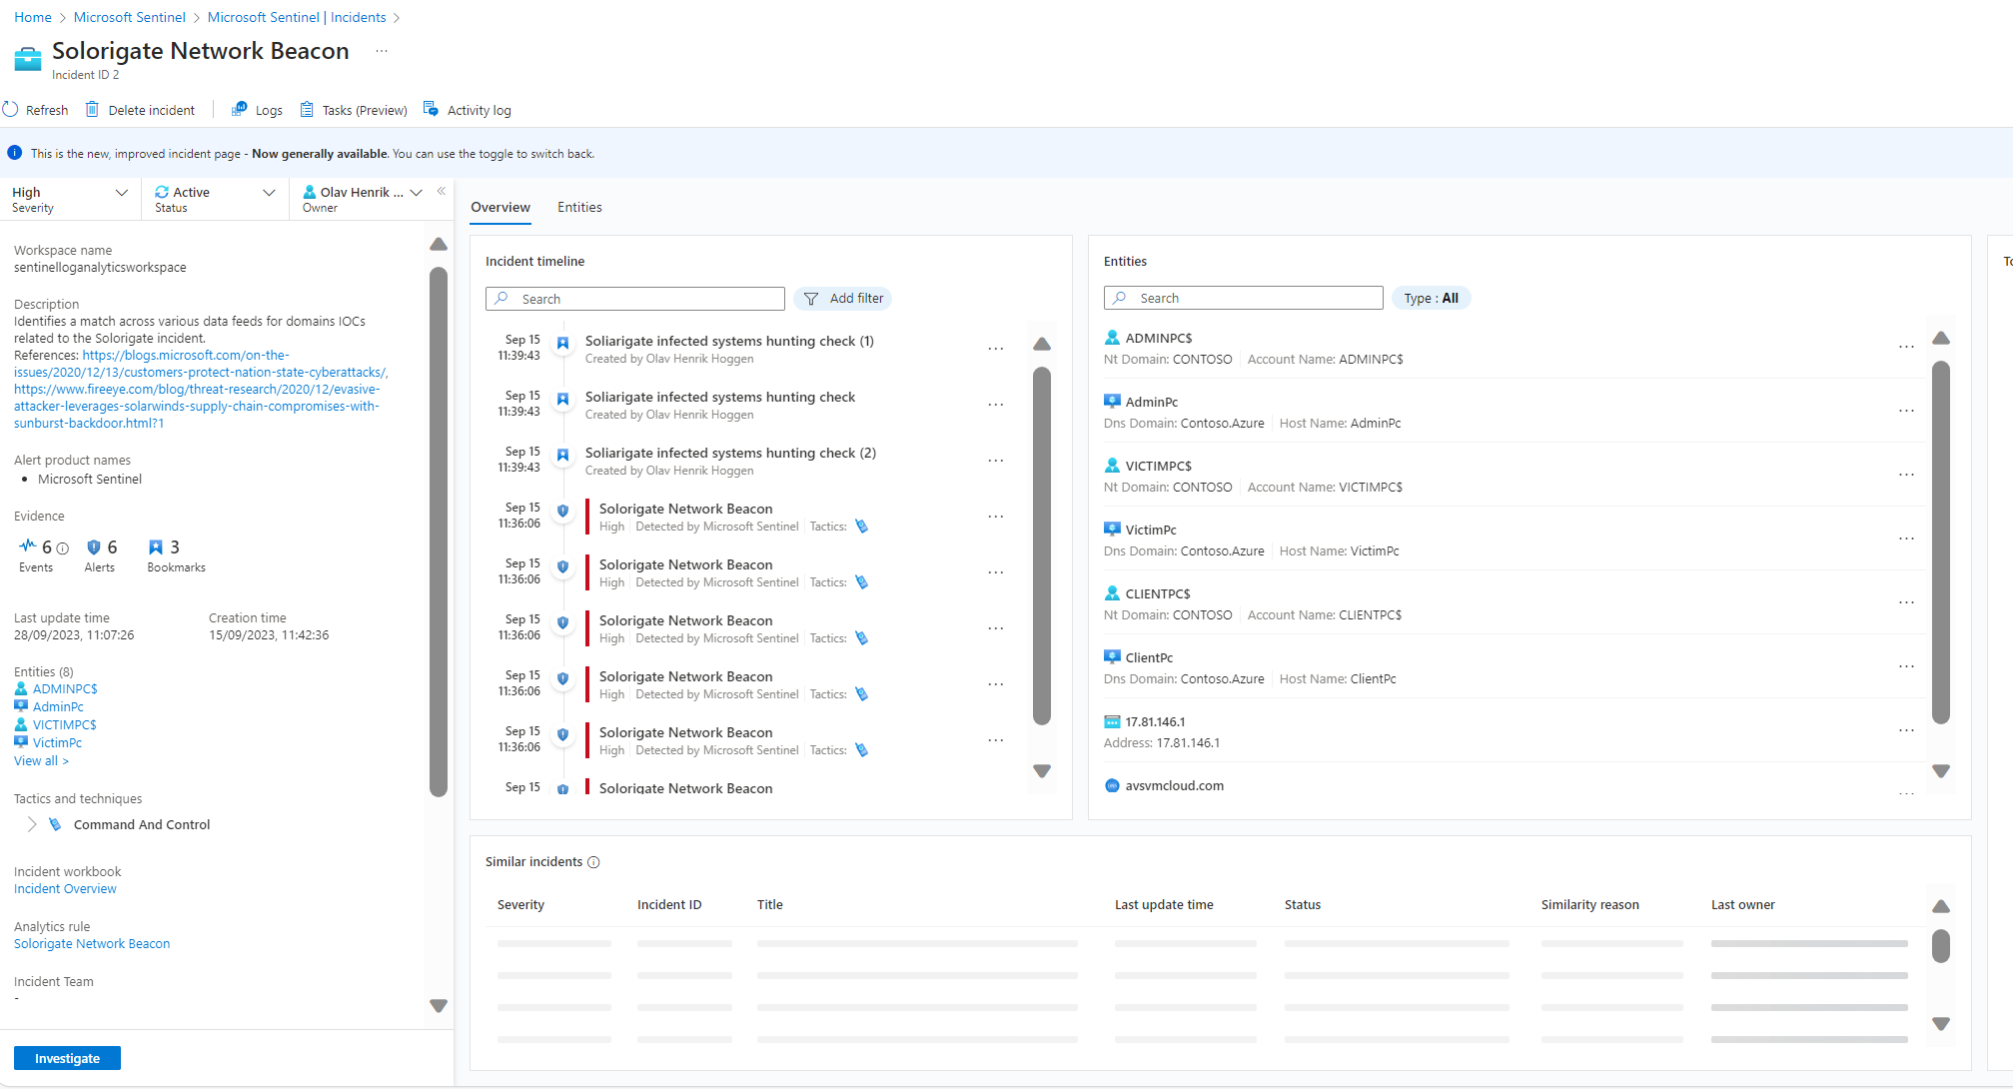Click the entities search field

1244,298
